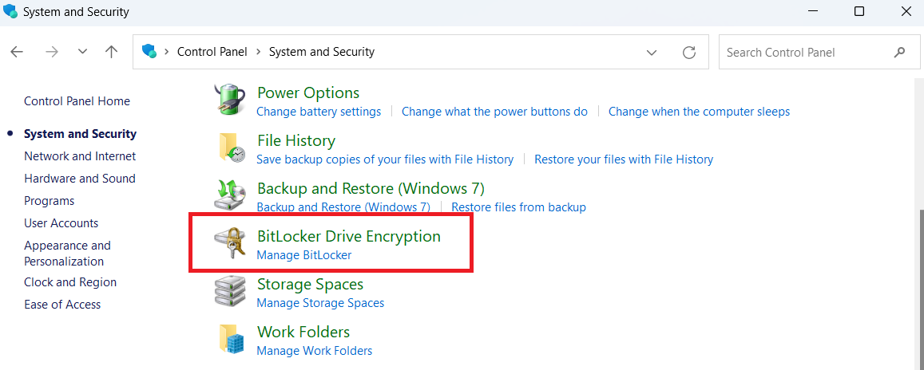
Task: Expand the address bar history dropdown
Action: pos(651,53)
